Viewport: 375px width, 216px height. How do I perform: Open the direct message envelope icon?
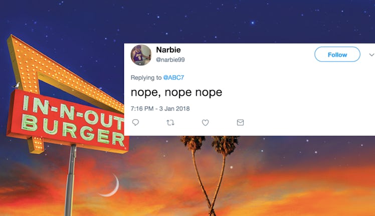[x=240, y=122]
